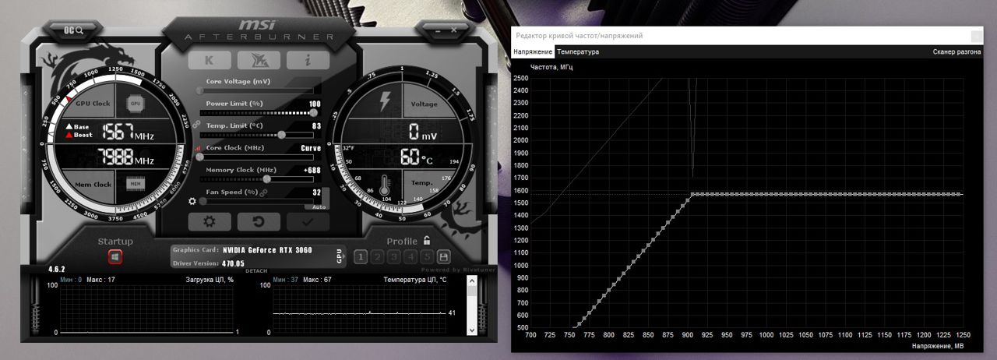Click the Voltage gauge label
997x360 pixels.
[x=425, y=104]
